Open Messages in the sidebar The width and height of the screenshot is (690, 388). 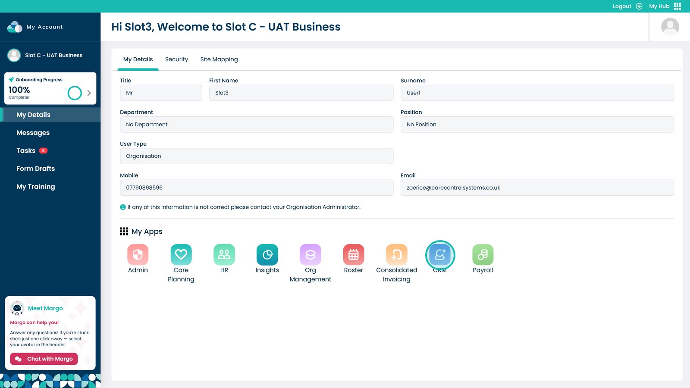coord(33,133)
